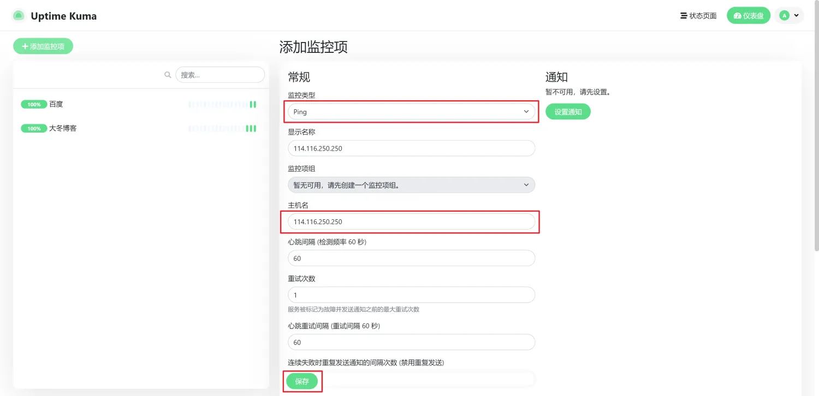This screenshot has width=819, height=396.
Task: Click the 100% badge next to 百度
Action: [34, 104]
